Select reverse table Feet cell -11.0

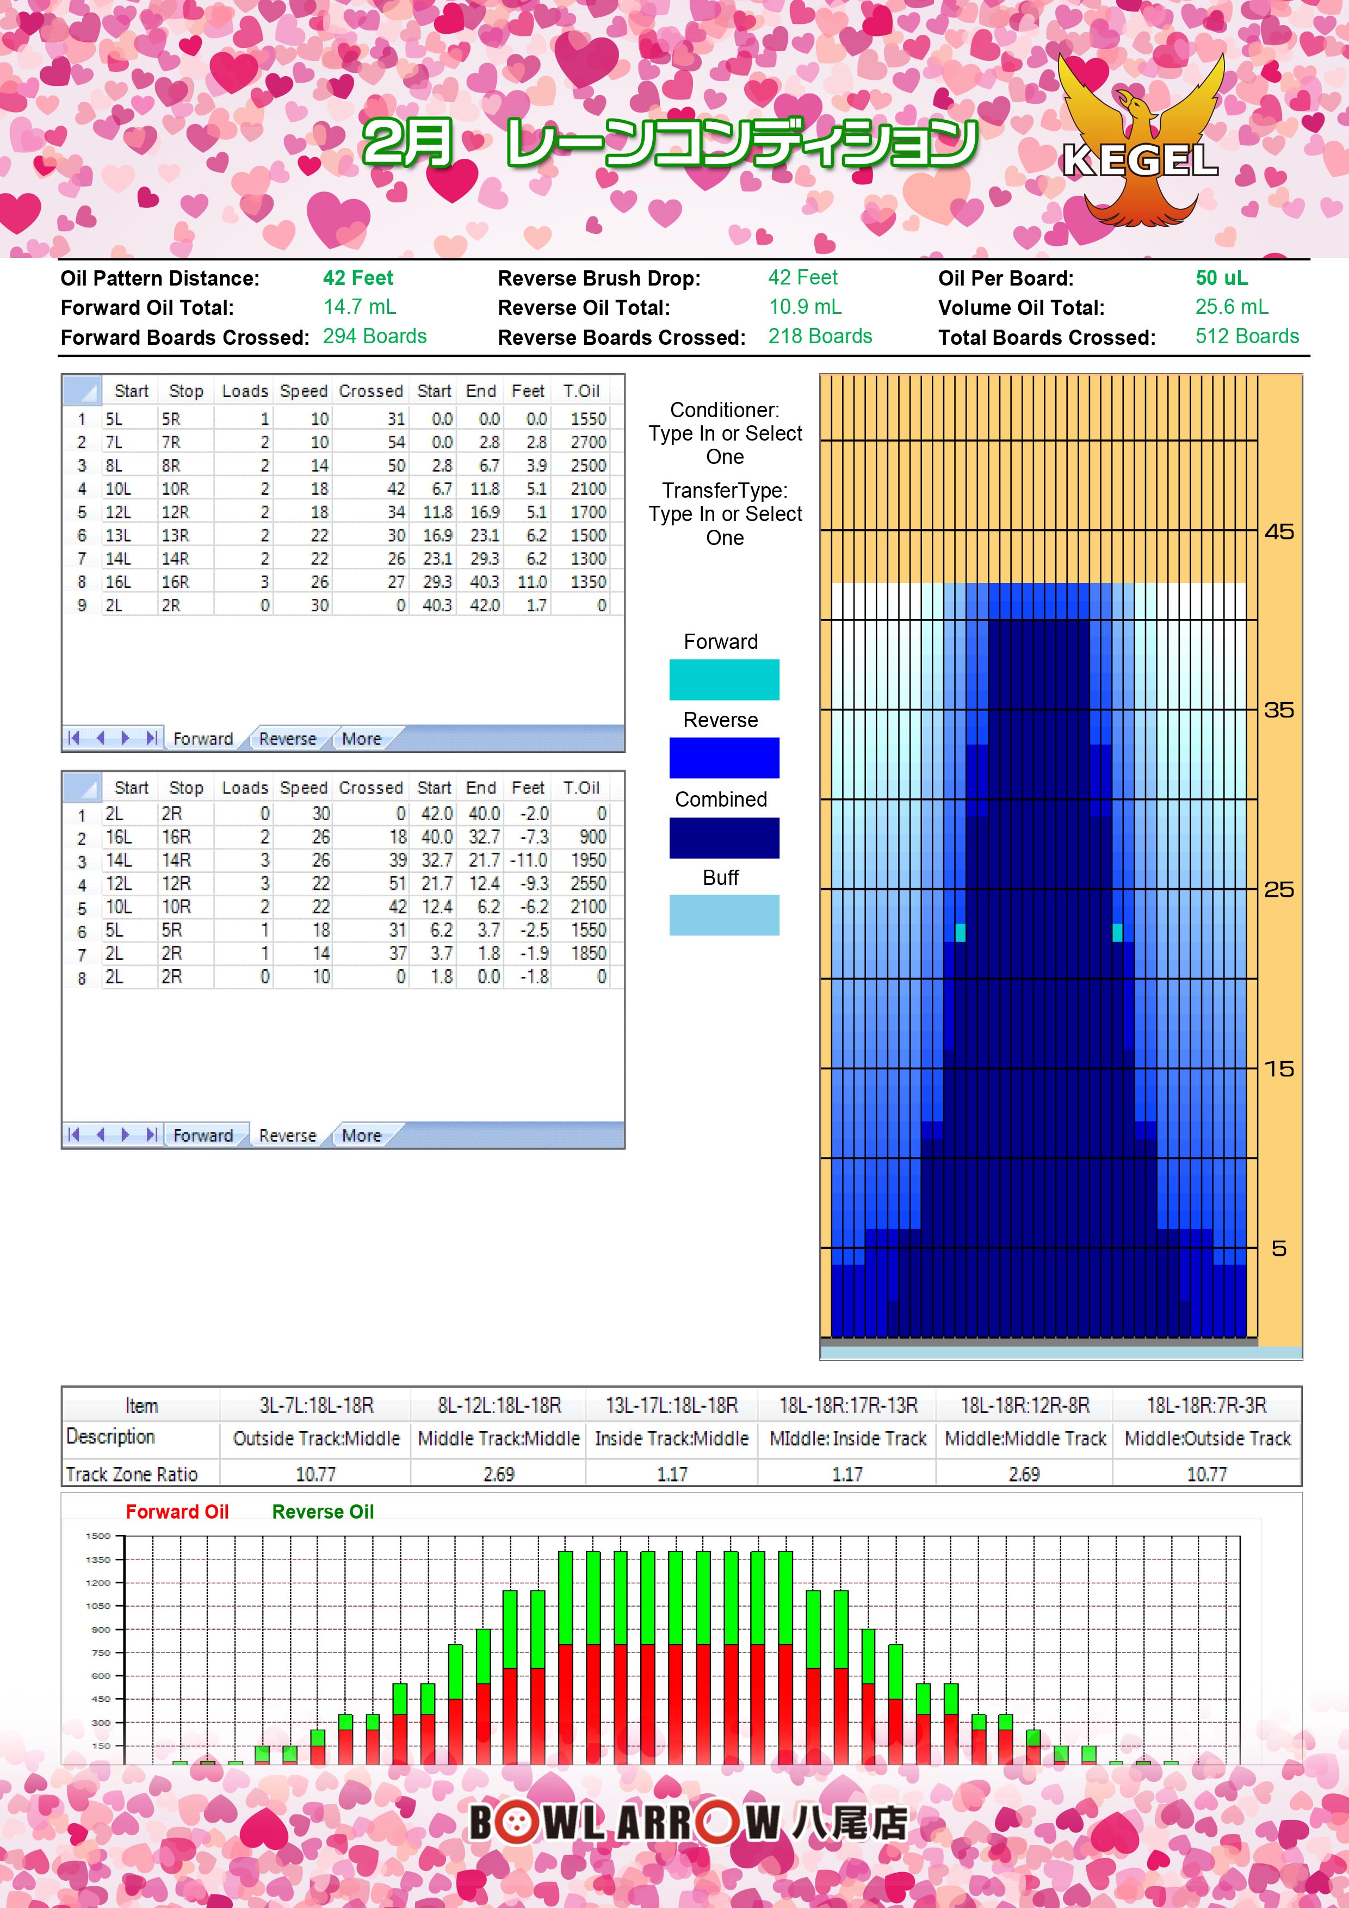coord(528,860)
